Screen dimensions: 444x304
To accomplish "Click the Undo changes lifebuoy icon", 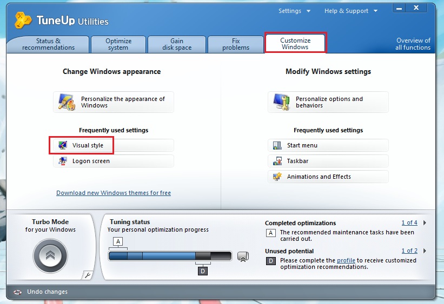I will click(x=17, y=292).
